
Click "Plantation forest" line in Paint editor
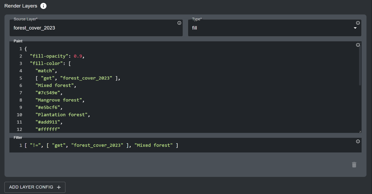(62, 115)
